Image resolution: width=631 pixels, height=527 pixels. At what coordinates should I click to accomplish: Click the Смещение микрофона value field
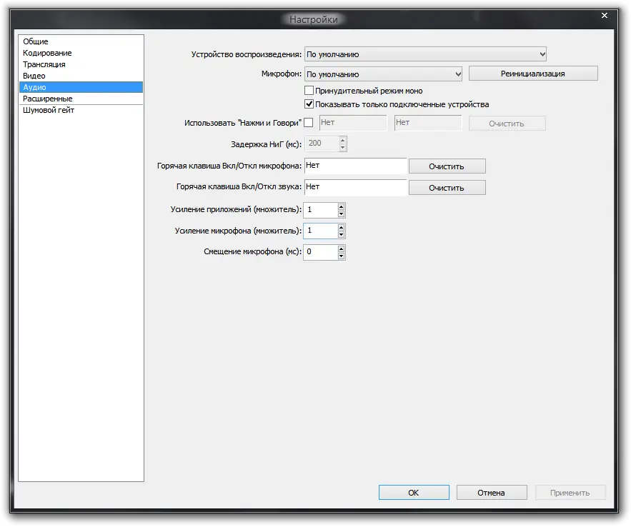pyautogui.click(x=320, y=251)
